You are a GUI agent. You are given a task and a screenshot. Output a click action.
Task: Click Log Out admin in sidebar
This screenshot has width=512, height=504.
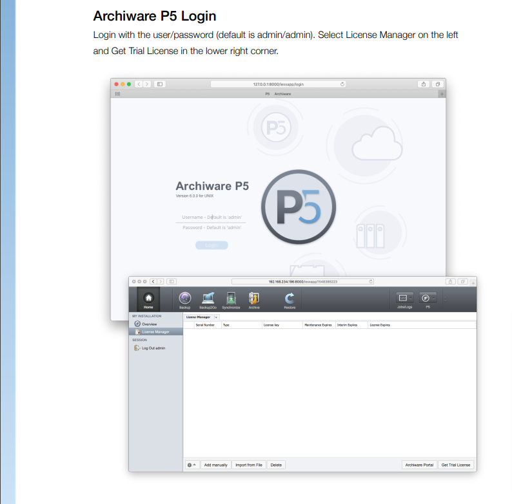click(153, 348)
